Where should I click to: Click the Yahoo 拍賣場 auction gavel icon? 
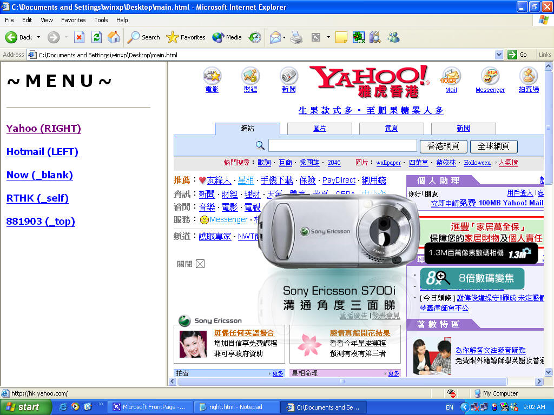(529, 76)
